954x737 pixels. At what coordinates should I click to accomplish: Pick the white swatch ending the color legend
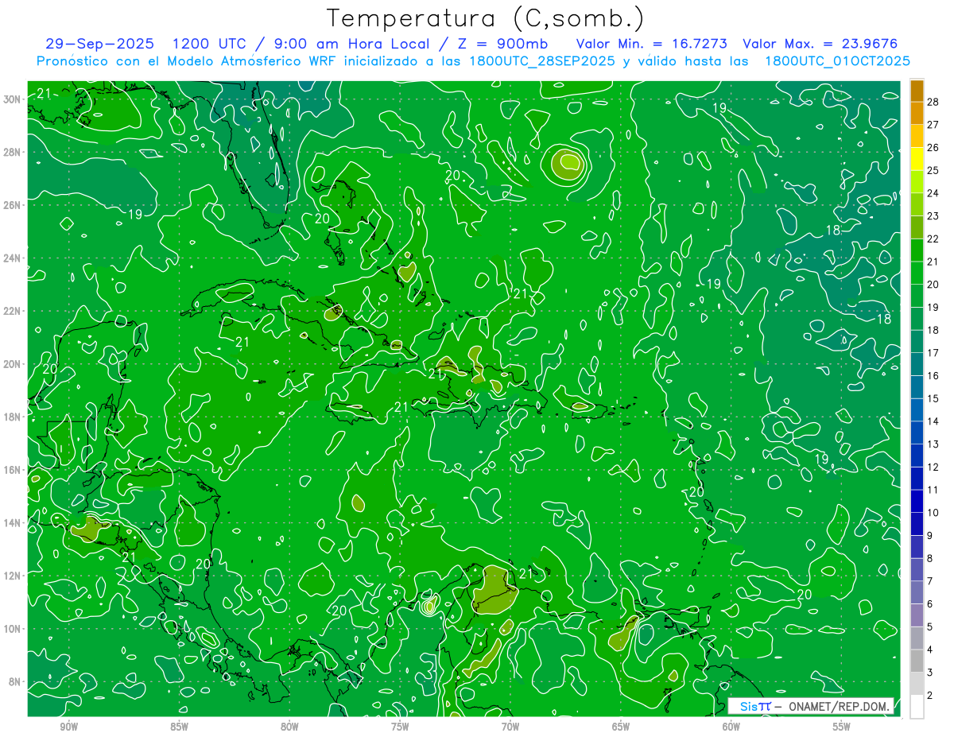[917, 707]
